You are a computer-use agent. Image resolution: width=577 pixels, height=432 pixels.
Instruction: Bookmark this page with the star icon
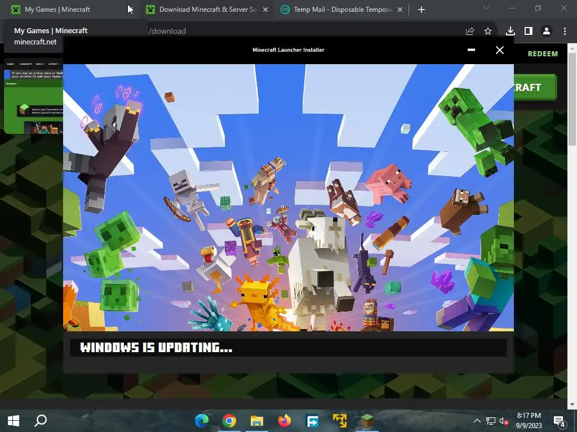point(488,31)
